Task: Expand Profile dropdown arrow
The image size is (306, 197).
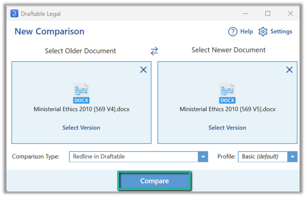Action: point(292,157)
